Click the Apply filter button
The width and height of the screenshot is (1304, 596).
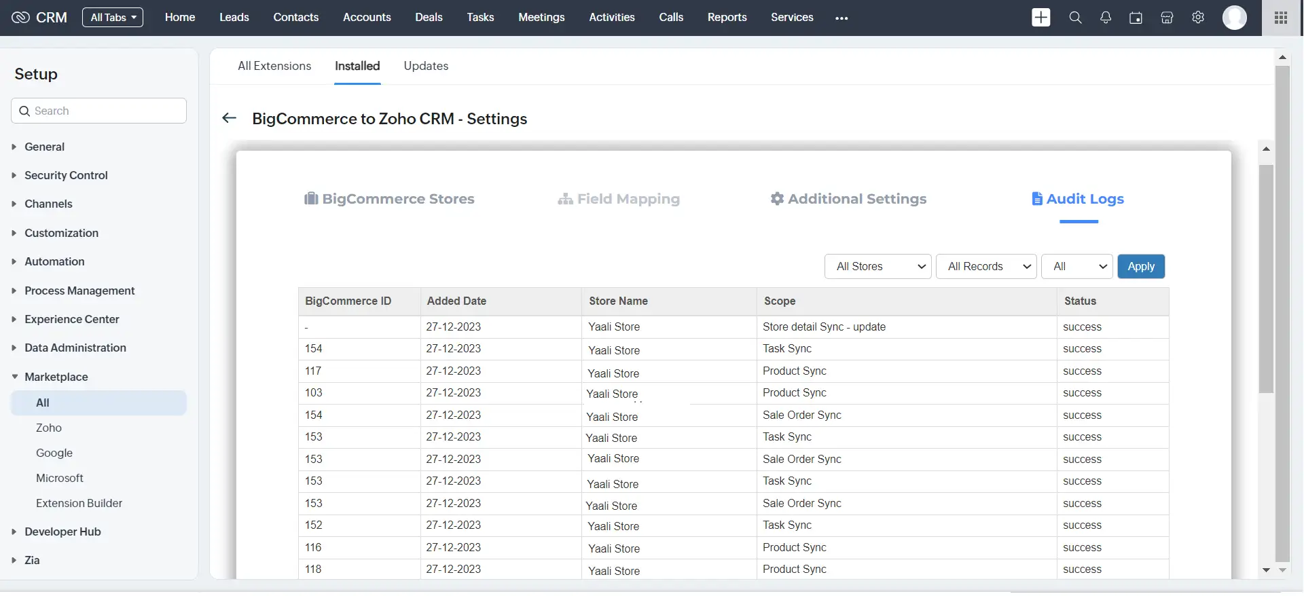(x=1141, y=267)
